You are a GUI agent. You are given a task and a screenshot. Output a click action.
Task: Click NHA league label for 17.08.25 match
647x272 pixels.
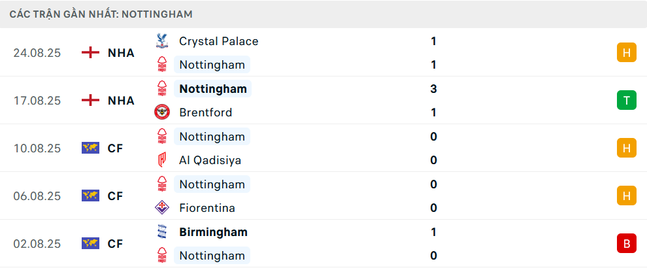click(121, 101)
